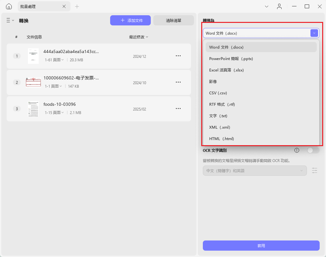Open the hamburger list menu beside 轉換
The image size is (326, 257).
tap(10, 20)
